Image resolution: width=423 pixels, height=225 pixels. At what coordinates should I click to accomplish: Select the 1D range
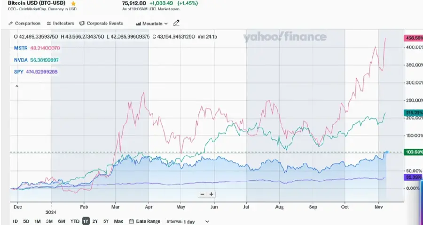coord(16,222)
